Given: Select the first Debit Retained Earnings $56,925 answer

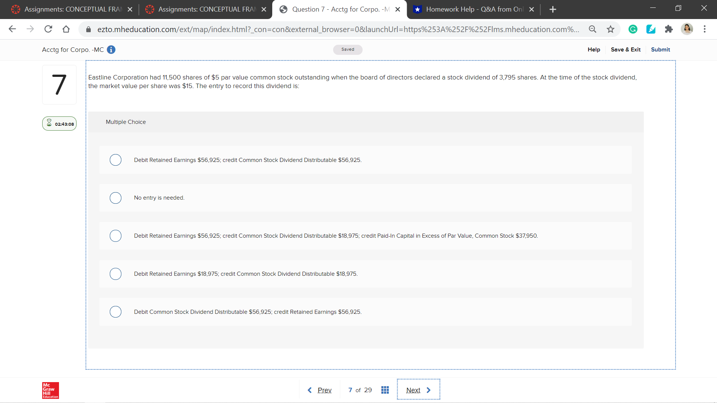Looking at the screenshot, I should coord(115,160).
